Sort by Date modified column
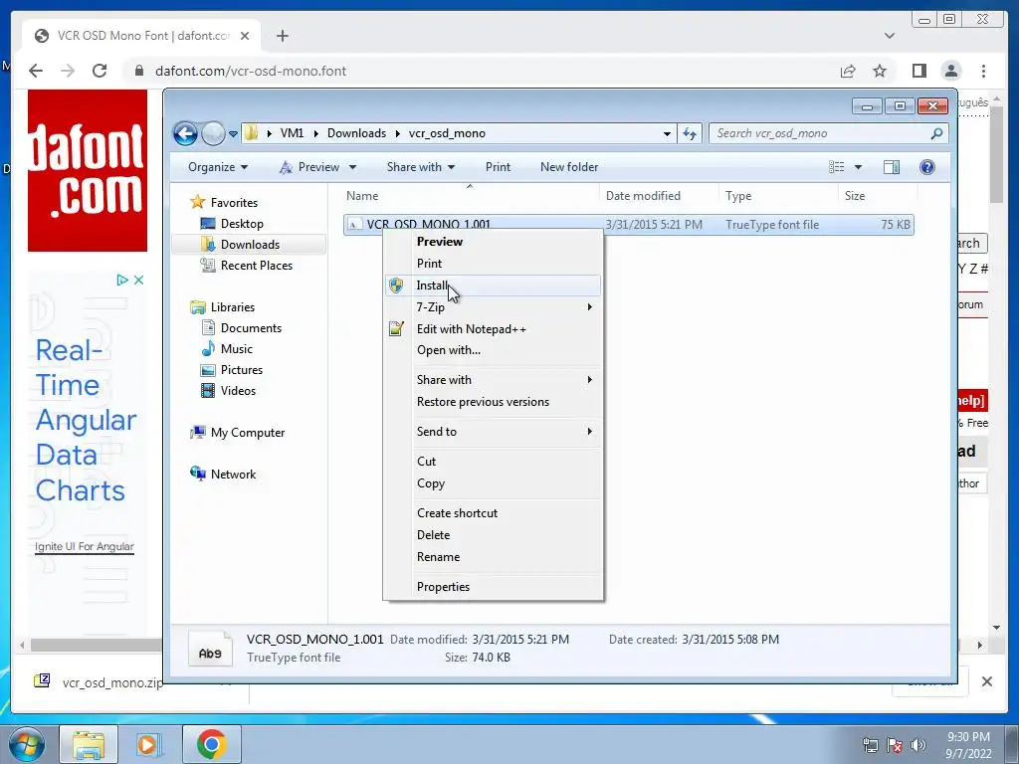Viewport: 1019px width, 764px height. pos(659,196)
